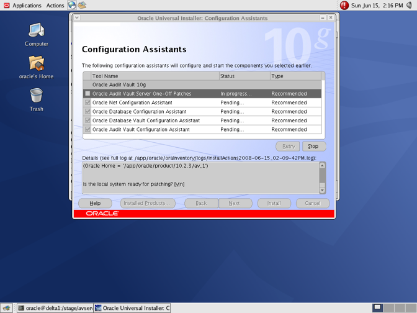Click the red update alert notification icon
Screen dimensions: 417x313
(344, 6)
